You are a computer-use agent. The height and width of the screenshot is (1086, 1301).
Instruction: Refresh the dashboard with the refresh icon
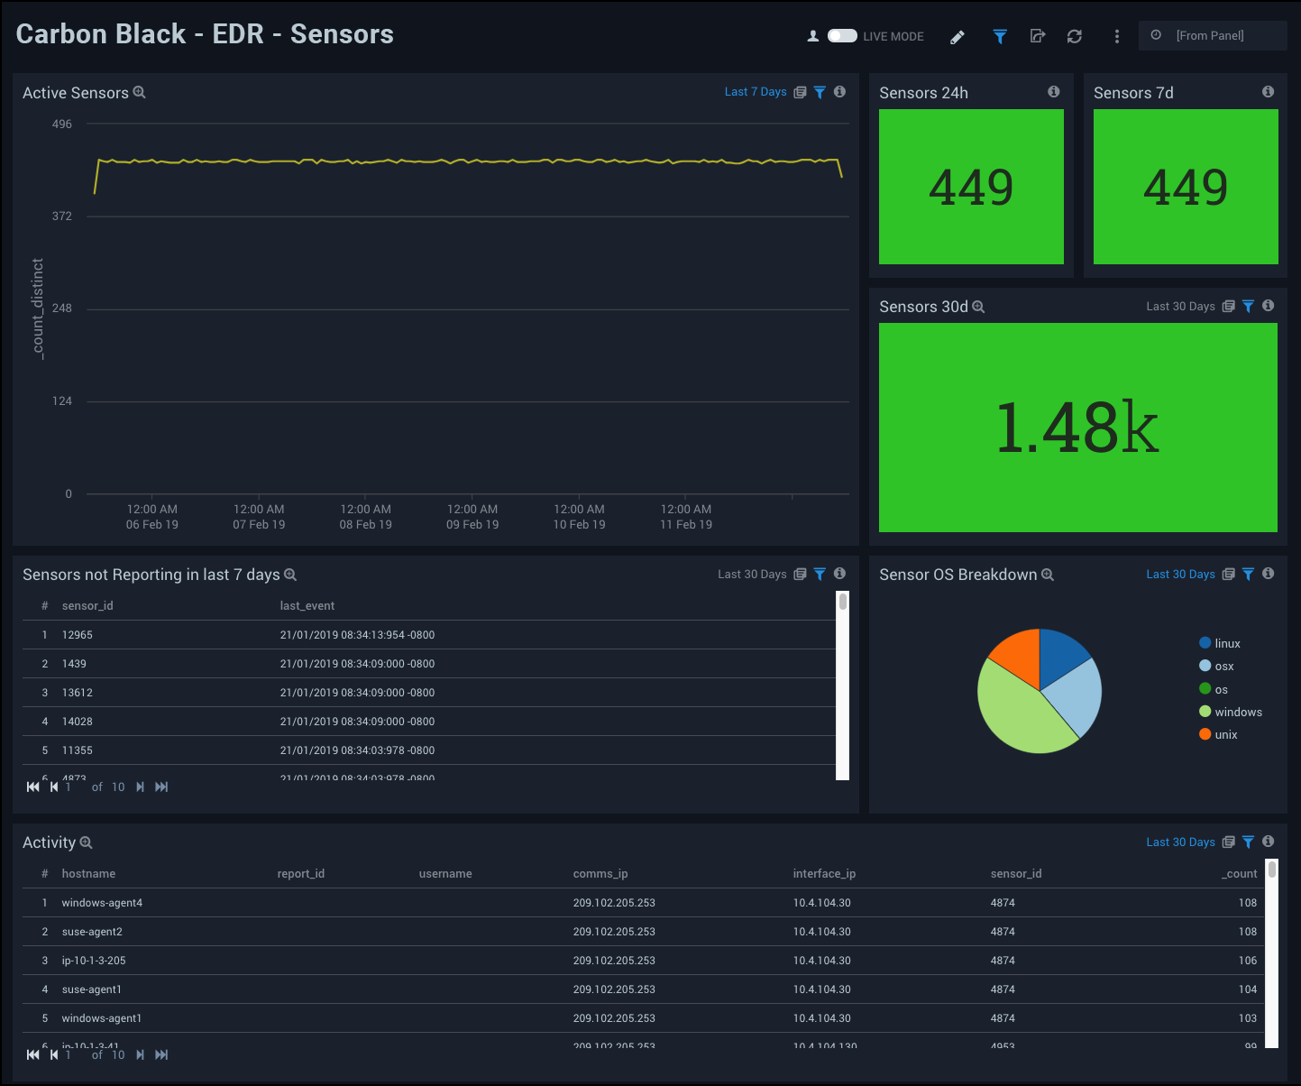point(1075,37)
